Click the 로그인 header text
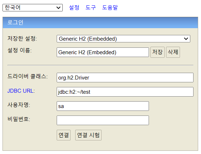 [15, 22]
